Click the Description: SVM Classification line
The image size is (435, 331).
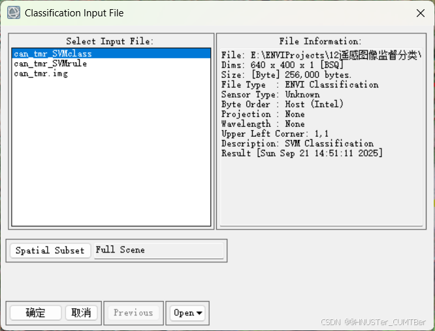297,143
